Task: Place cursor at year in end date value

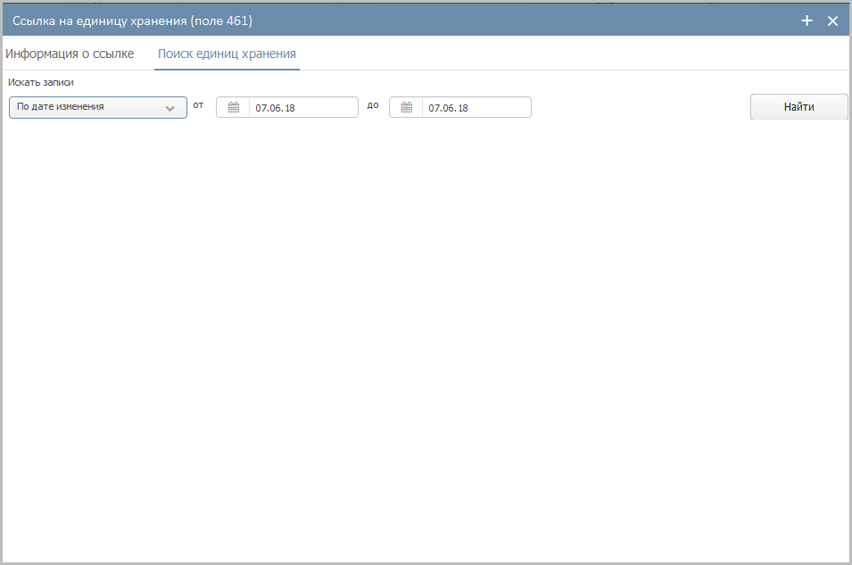Action: (463, 108)
